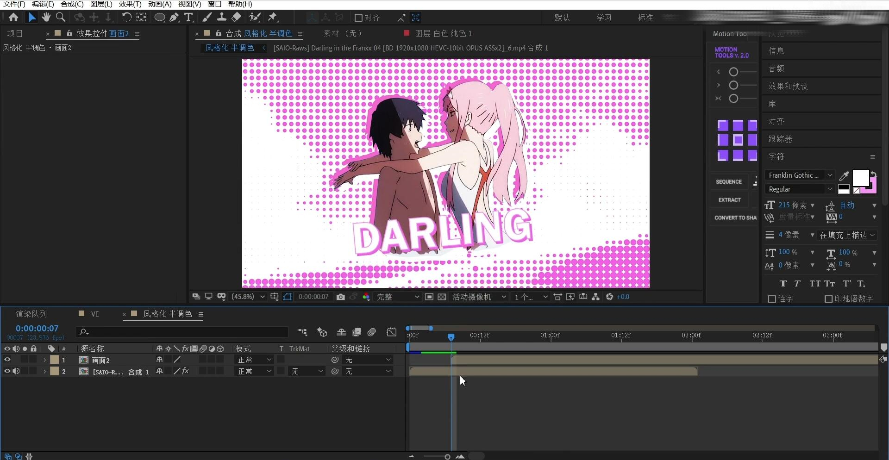
Task: Open the magnification (45.8%) dropdown
Action: (249, 297)
